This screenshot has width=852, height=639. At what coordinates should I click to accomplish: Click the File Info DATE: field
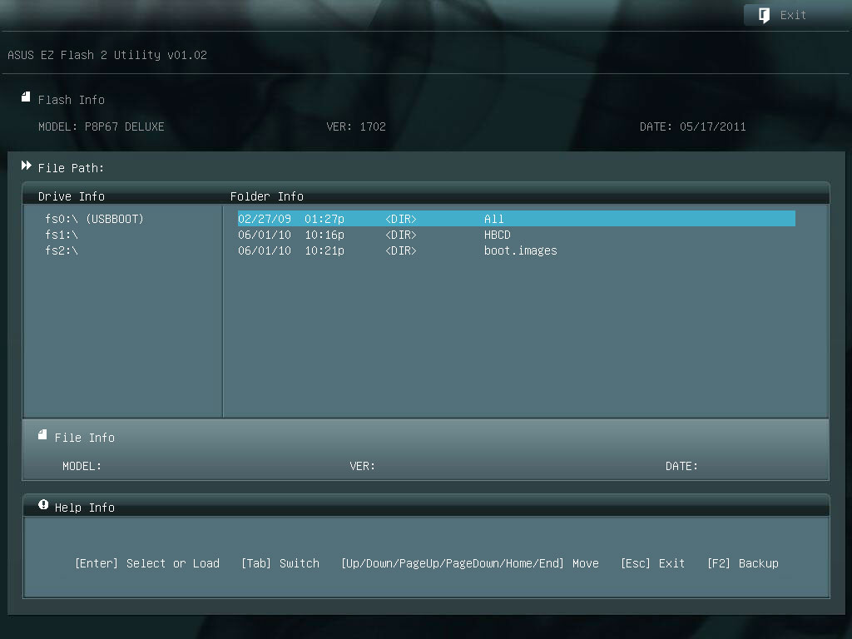(681, 466)
